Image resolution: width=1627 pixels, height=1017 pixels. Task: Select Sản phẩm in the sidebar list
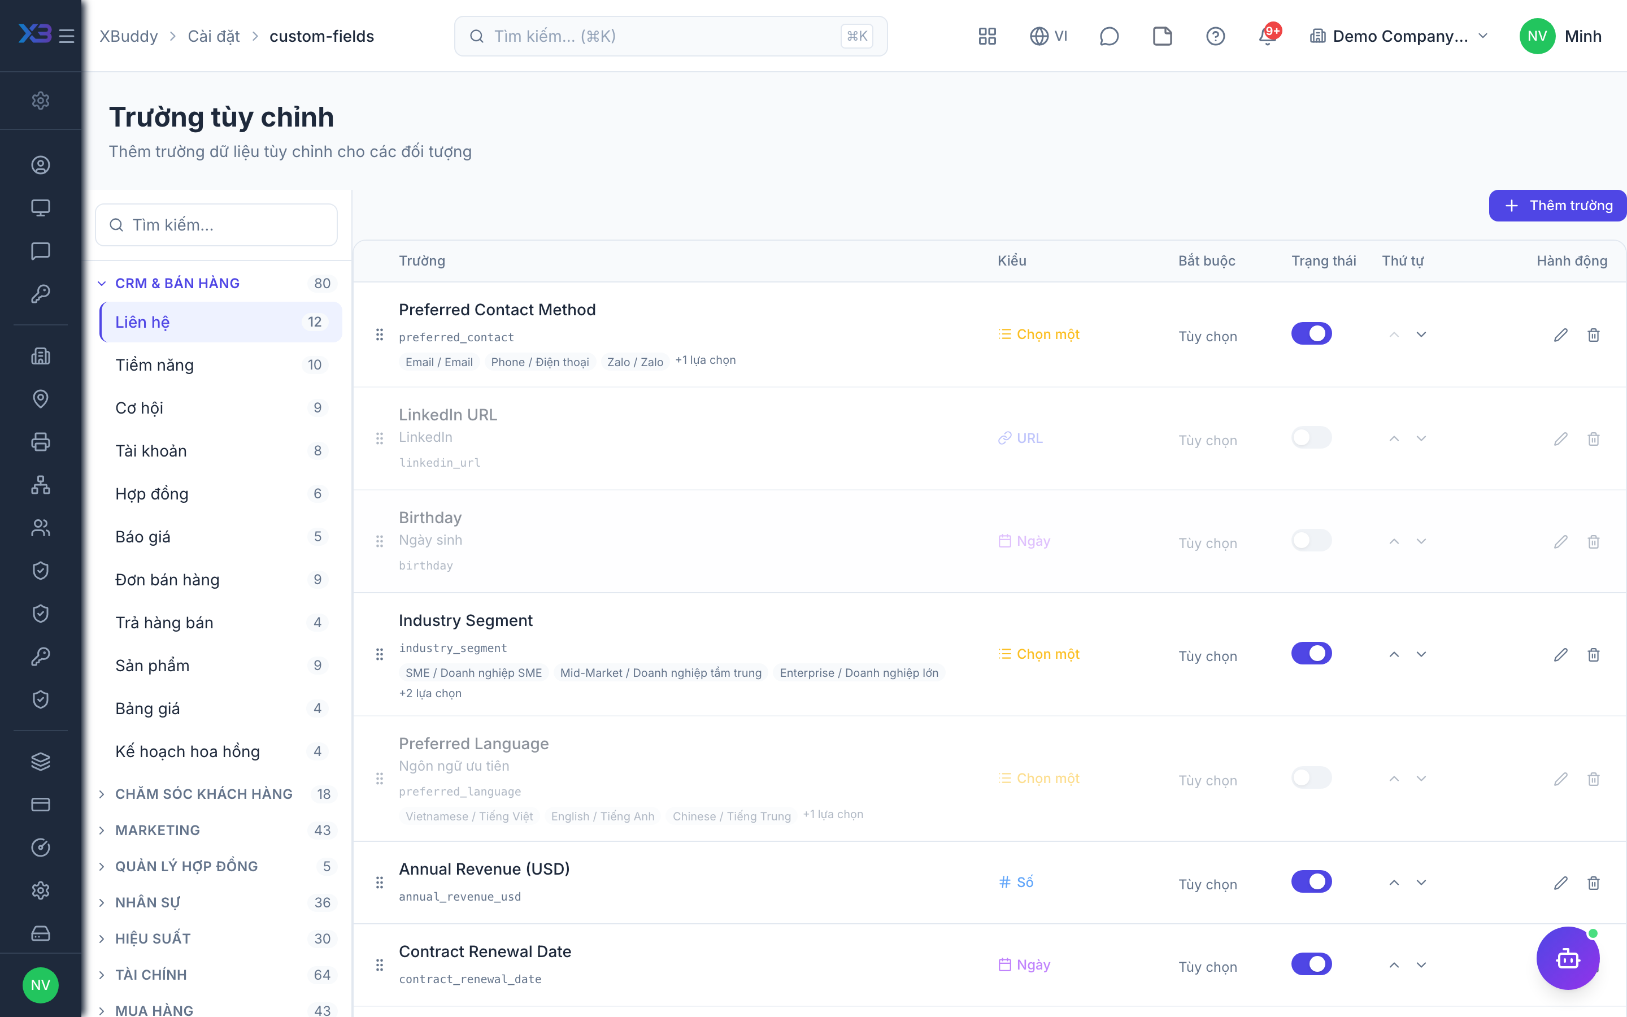[x=220, y=665]
